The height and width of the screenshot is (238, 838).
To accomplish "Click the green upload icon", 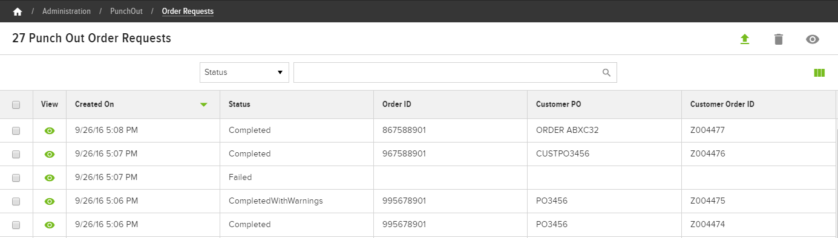I will [x=745, y=39].
